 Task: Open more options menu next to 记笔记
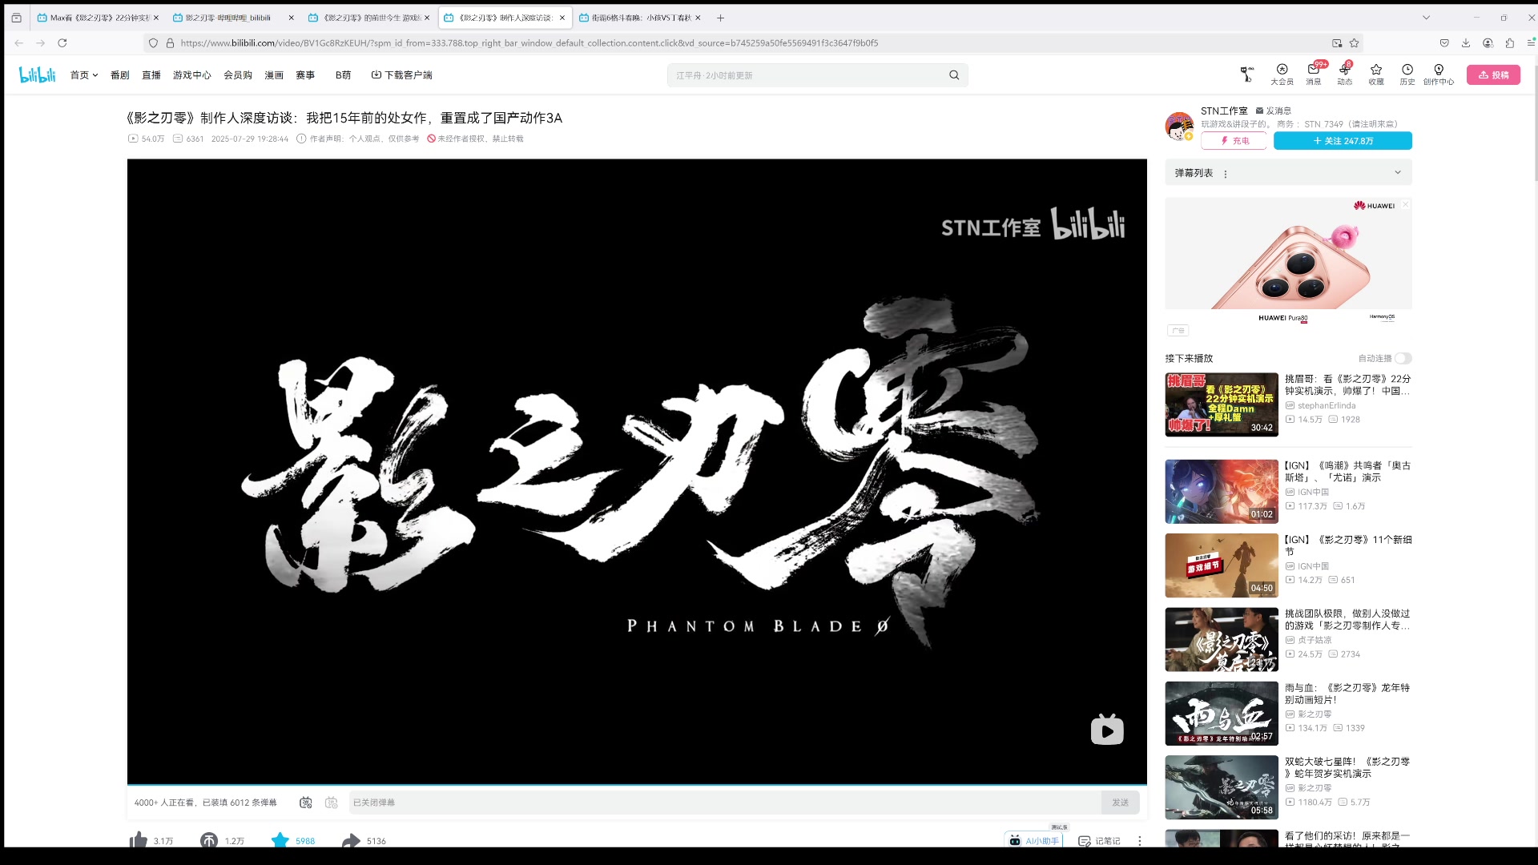(x=1140, y=841)
